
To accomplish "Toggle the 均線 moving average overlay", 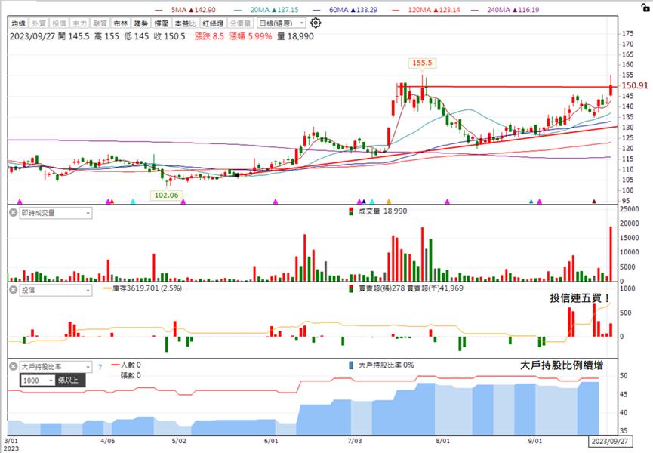I will click(x=19, y=23).
